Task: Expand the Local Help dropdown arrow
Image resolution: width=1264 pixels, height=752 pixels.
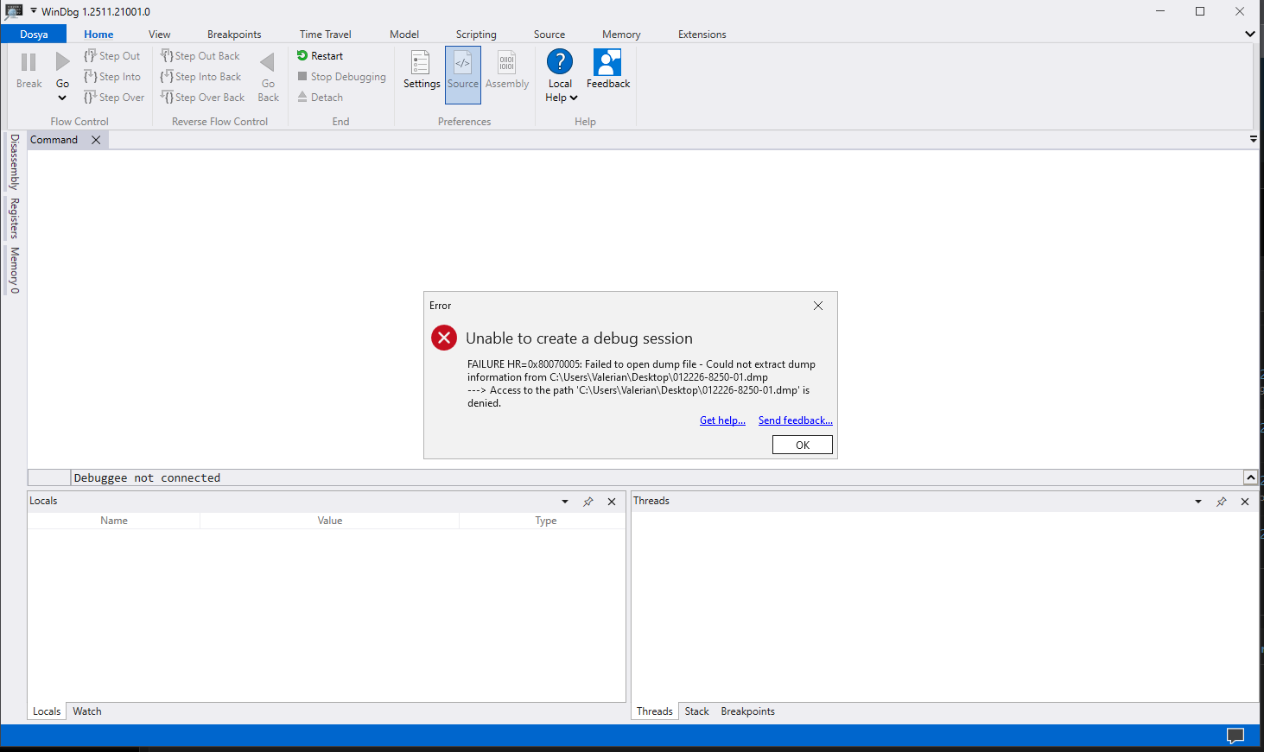Action: [574, 98]
